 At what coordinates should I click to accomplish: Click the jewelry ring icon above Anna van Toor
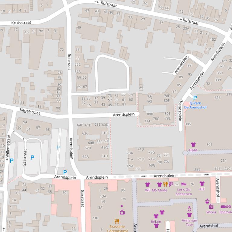(189, 208)
